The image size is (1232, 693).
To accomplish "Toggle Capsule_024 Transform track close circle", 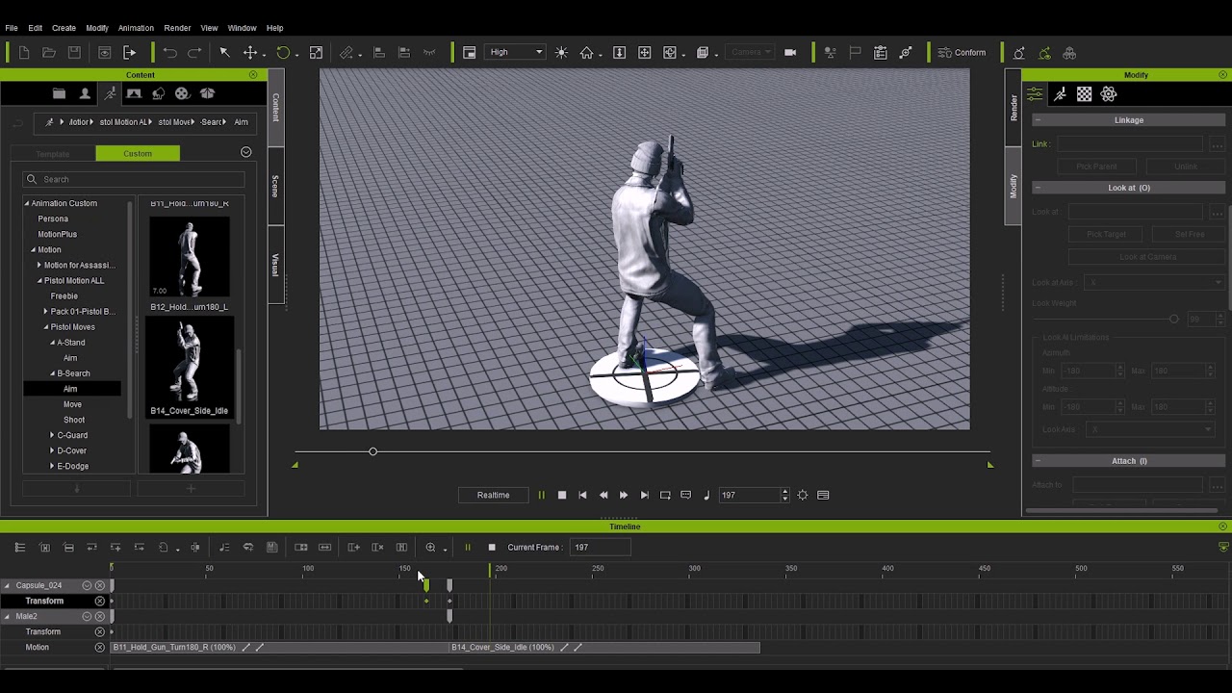I will point(99,601).
